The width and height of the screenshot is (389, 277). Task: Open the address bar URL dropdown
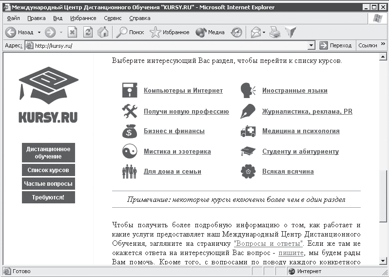(x=311, y=45)
